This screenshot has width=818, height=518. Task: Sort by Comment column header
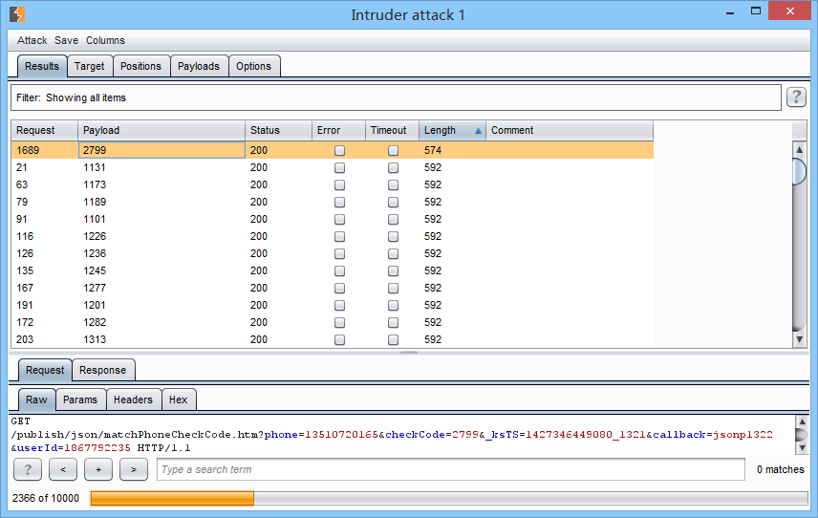570,130
